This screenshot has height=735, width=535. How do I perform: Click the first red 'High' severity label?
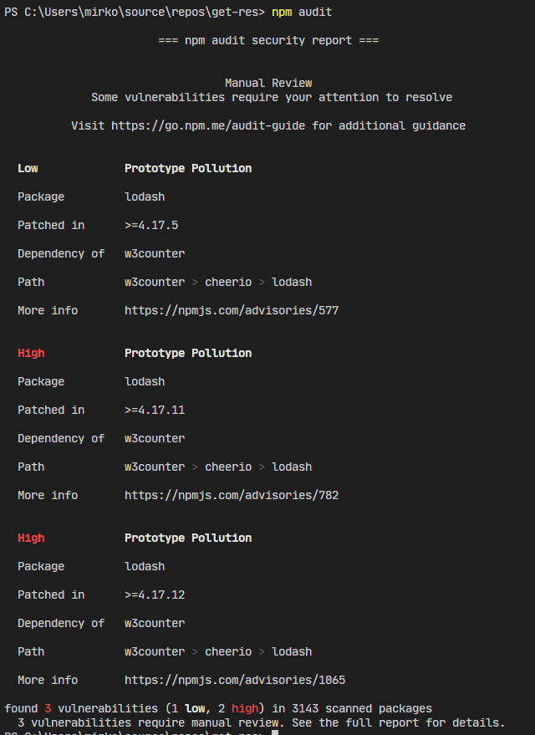(31, 353)
